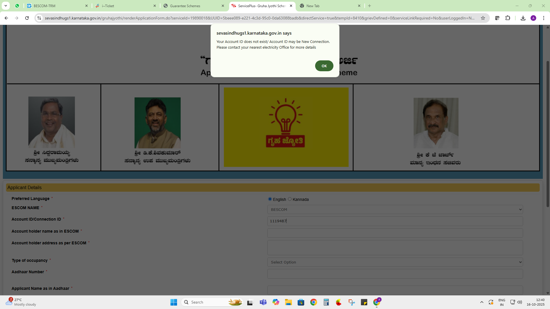Open the Chrome three-dot menu
This screenshot has width=550, height=309.
point(543,18)
